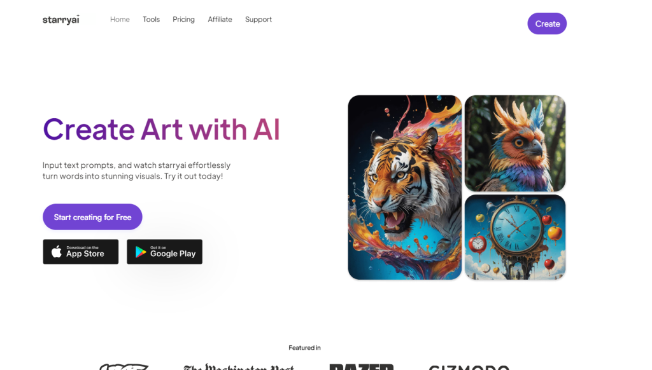Click the purple Create button
652x370 pixels.
pyautogui.click(x=547, y=24)
